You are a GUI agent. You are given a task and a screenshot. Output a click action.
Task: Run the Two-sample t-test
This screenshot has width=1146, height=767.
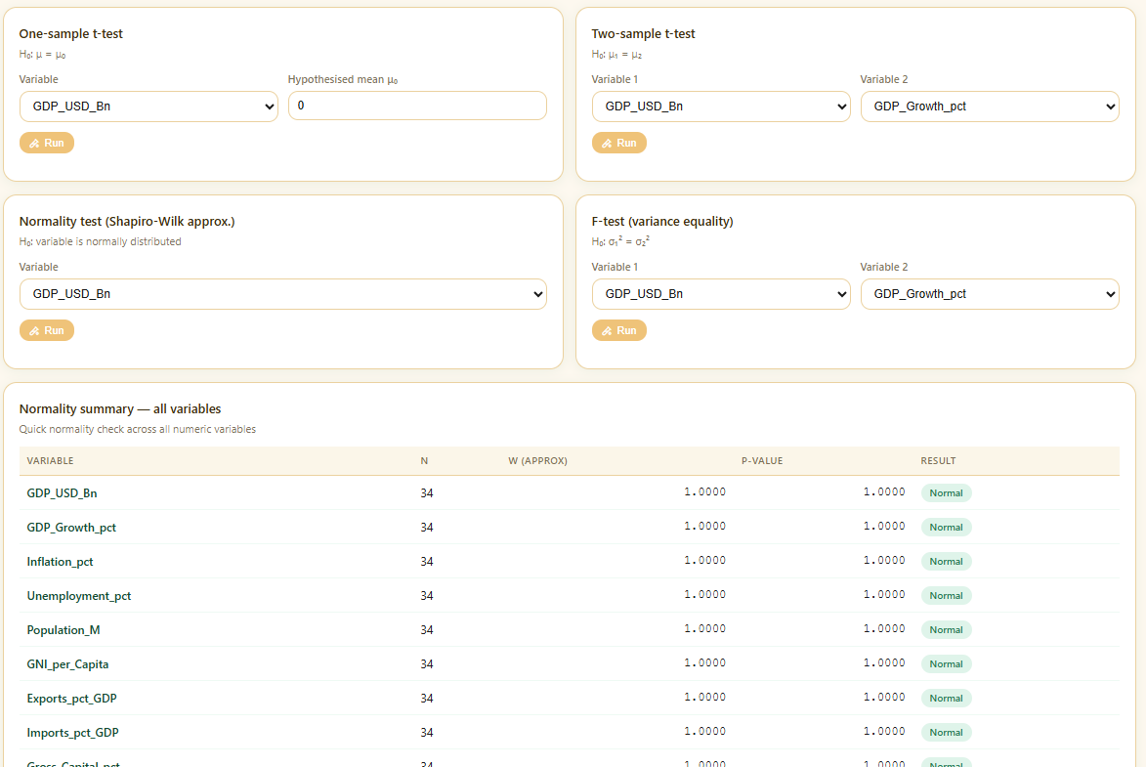(619, 143)
